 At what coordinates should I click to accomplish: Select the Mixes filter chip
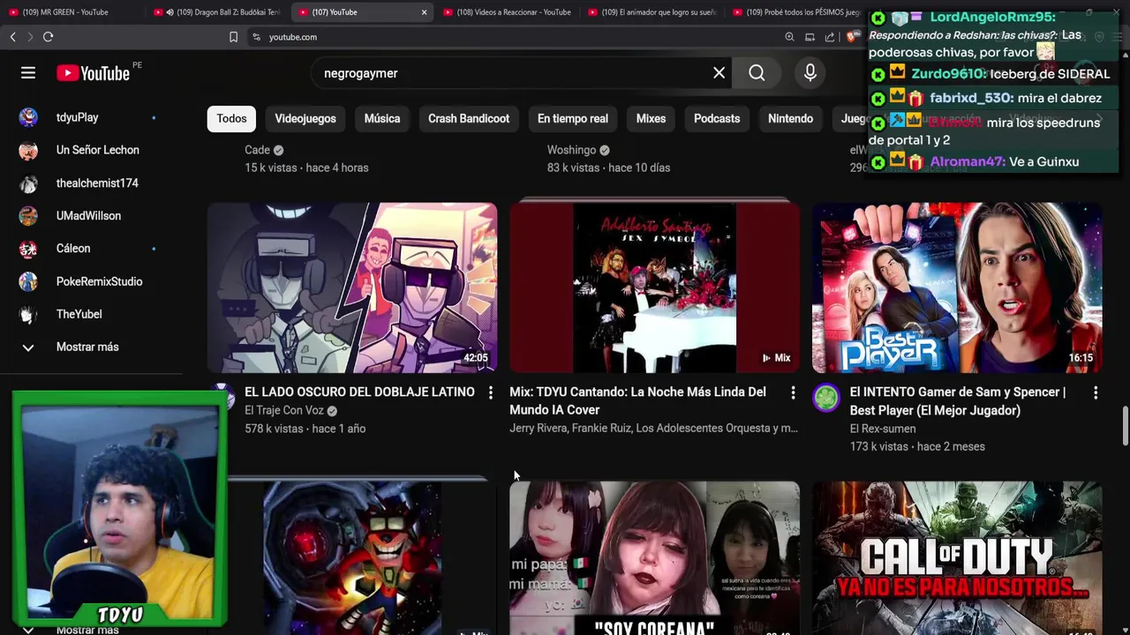point(651,118)
